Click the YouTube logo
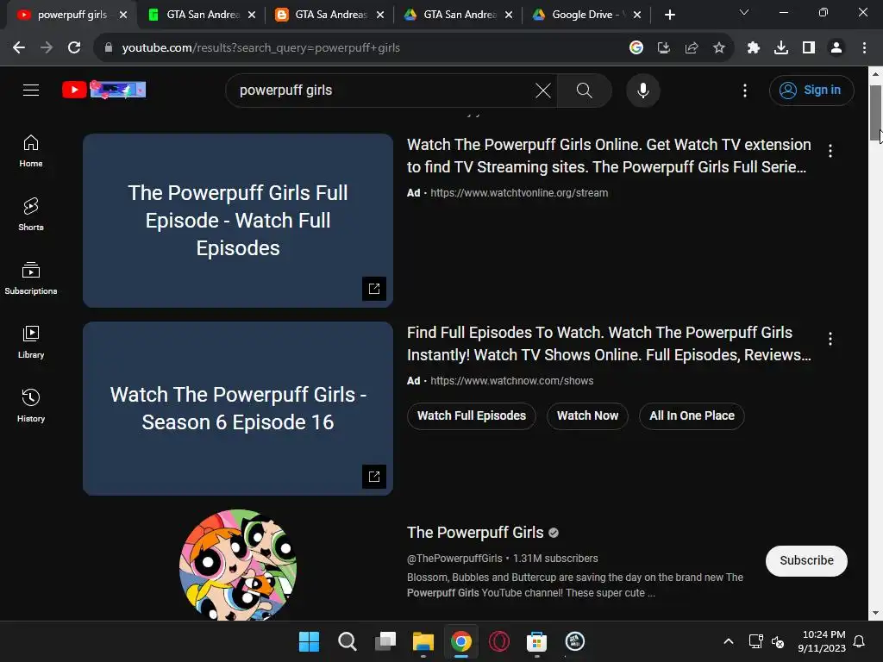 coord(104,90)
